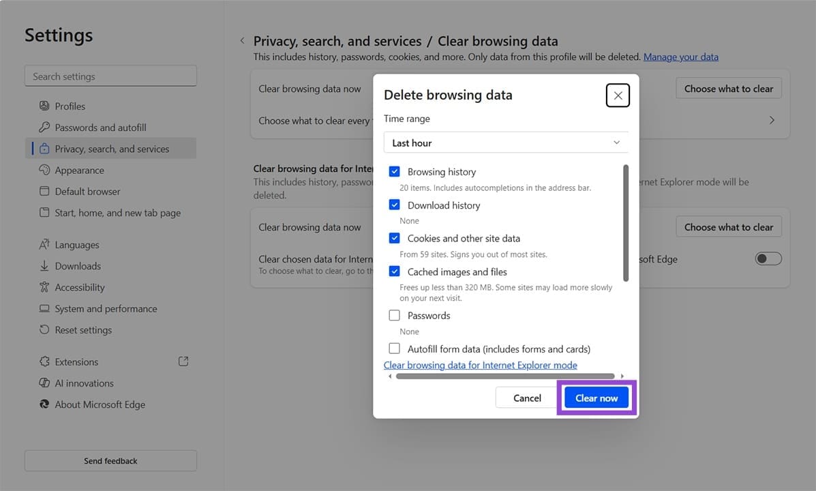
Task: Enable the Passwords checkbox
Action: tap(394, 316)
